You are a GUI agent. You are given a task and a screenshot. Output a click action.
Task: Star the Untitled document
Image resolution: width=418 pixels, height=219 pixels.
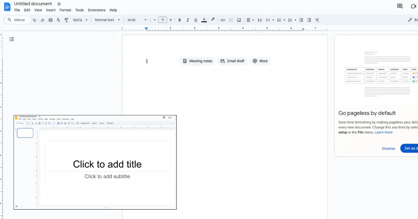59,4
